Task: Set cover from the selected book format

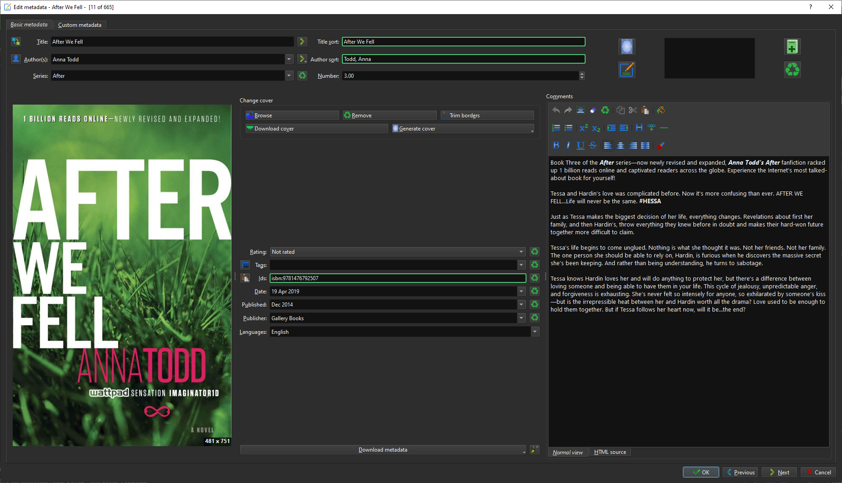Action: pyautogui.click(x=626, y=46)
